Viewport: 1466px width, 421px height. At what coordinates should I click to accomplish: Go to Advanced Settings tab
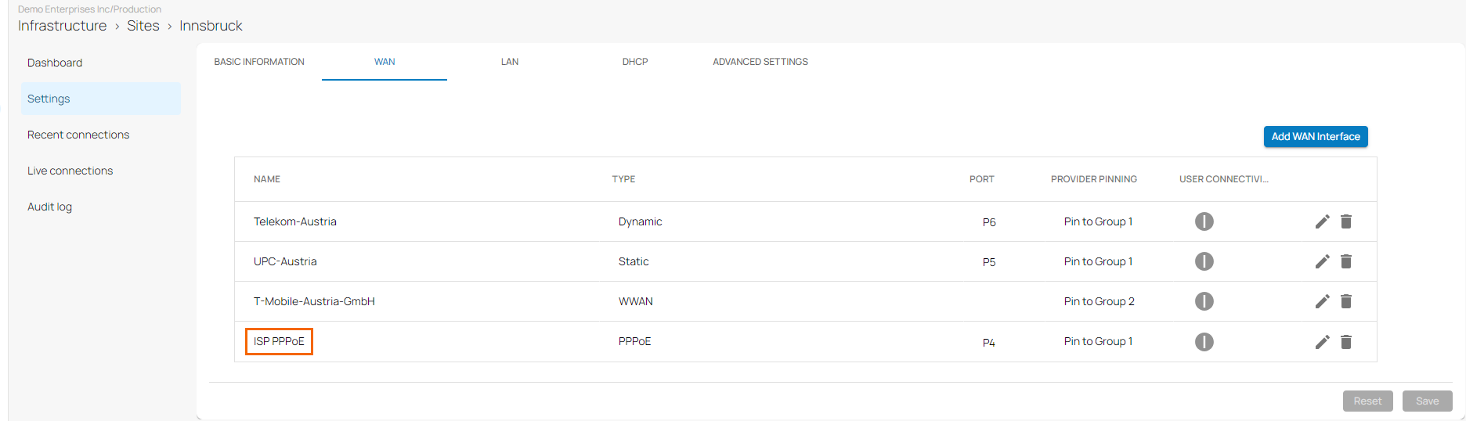tap(760, 62)
